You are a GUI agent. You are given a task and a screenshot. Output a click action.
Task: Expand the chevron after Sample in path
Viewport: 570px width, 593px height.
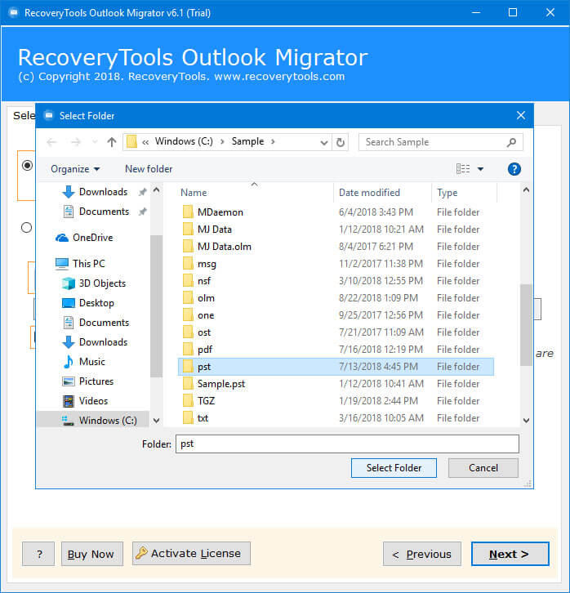273,141
